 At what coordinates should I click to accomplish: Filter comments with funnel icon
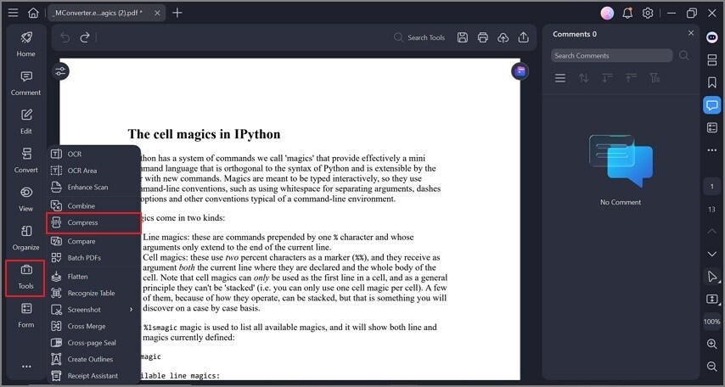[x=655, y=78]
